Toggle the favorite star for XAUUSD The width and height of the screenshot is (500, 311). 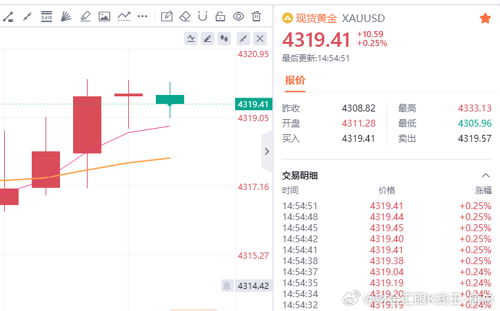[485, 19]
